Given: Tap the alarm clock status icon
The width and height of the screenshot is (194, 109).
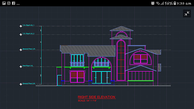Looking at the screenshot, I should point(153,3).
